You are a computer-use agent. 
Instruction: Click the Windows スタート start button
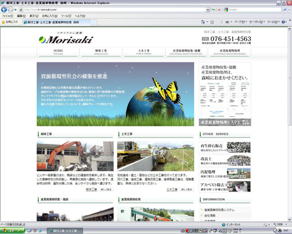click(12, 231)
